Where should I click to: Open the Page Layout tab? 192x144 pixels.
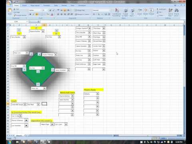coord(35,6)
